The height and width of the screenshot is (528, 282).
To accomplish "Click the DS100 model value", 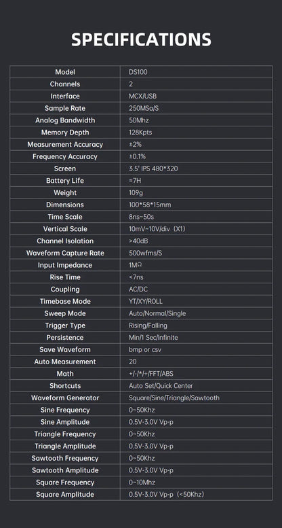I will (x=138, y=72).
